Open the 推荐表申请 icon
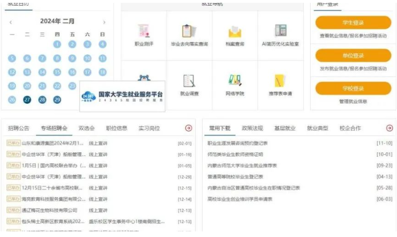 click(280, 81)
